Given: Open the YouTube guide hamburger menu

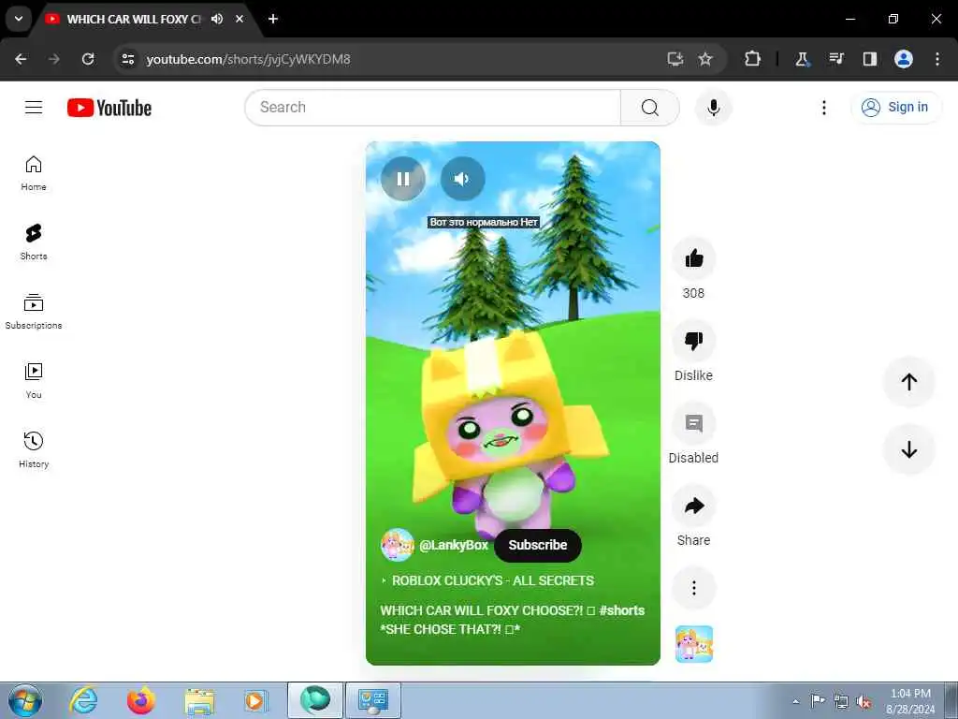Looking at the screenshot, I should tap(34, 108).
